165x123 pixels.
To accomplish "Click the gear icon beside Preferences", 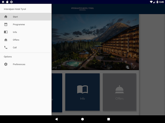I will [x=6, y=64].
